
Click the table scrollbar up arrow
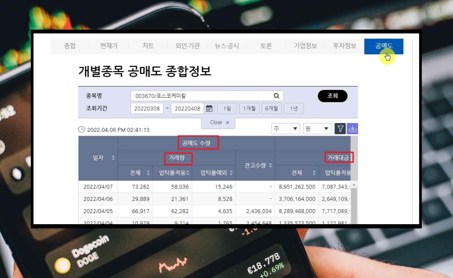click(x=354, y=185)
